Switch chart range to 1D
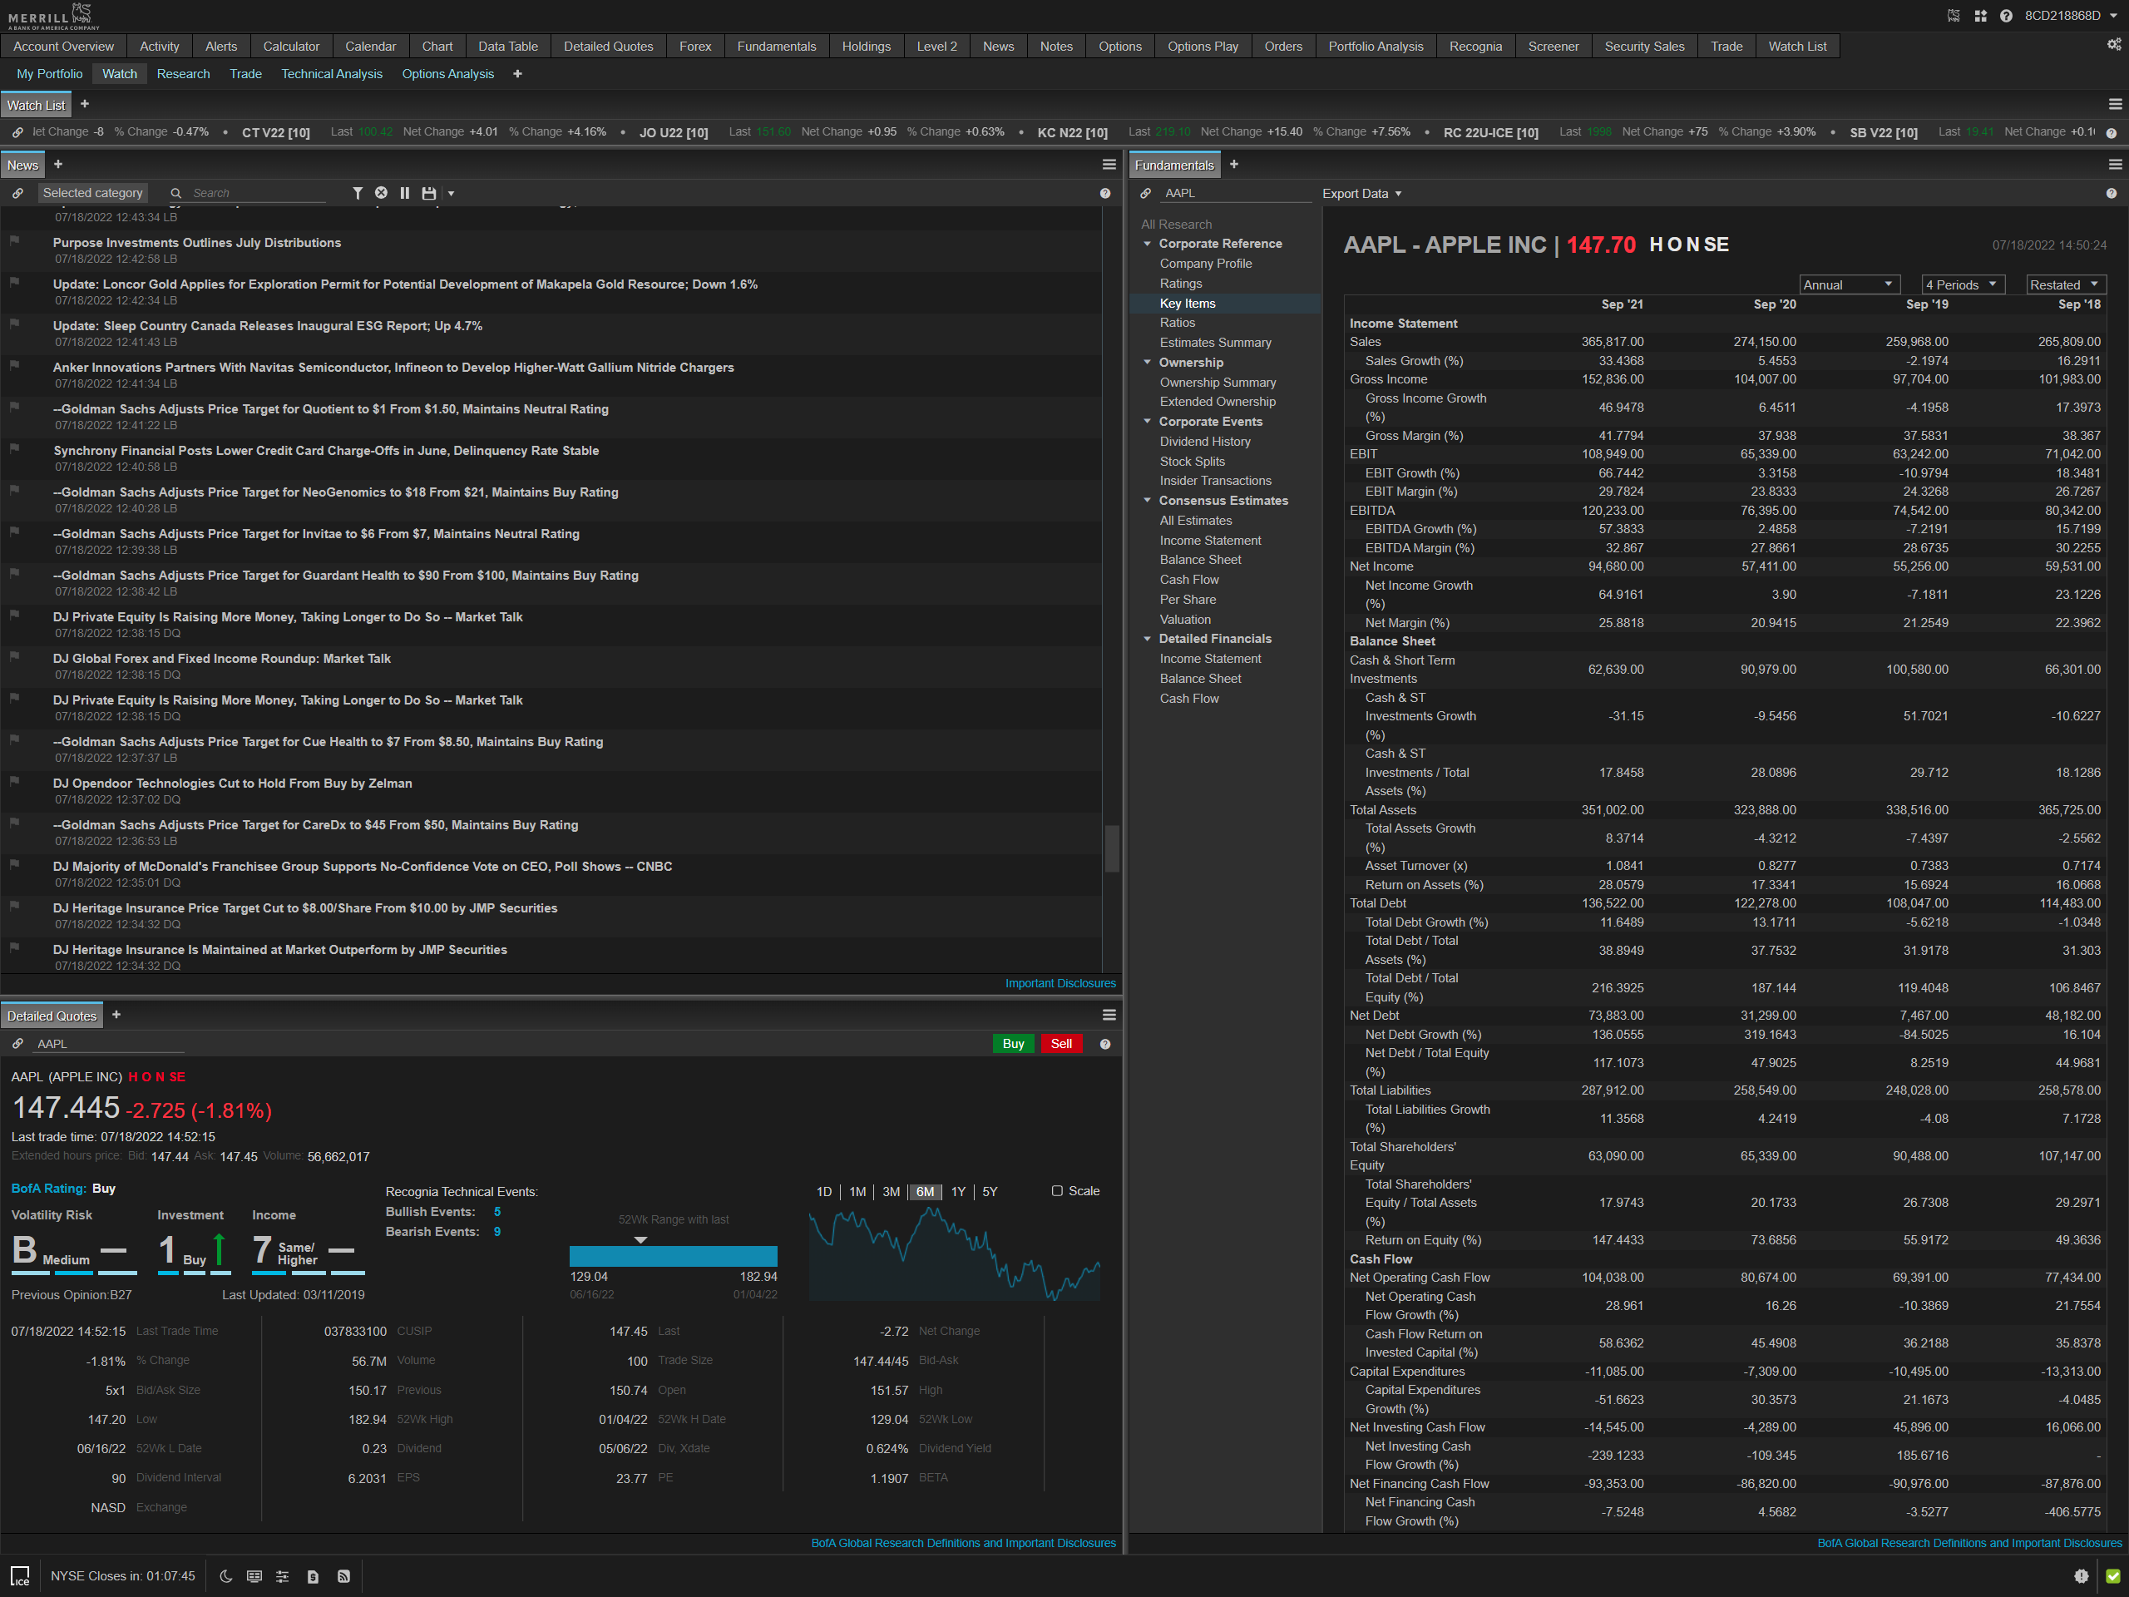Image resolution: width=2129 pixels, height=1597 pixels. [x=824, y=1192]
